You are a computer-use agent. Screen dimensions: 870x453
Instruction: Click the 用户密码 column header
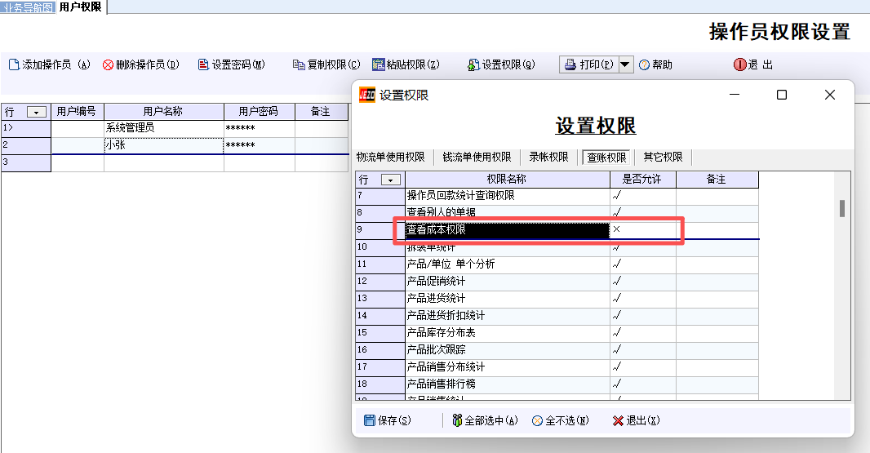(259, 112)
